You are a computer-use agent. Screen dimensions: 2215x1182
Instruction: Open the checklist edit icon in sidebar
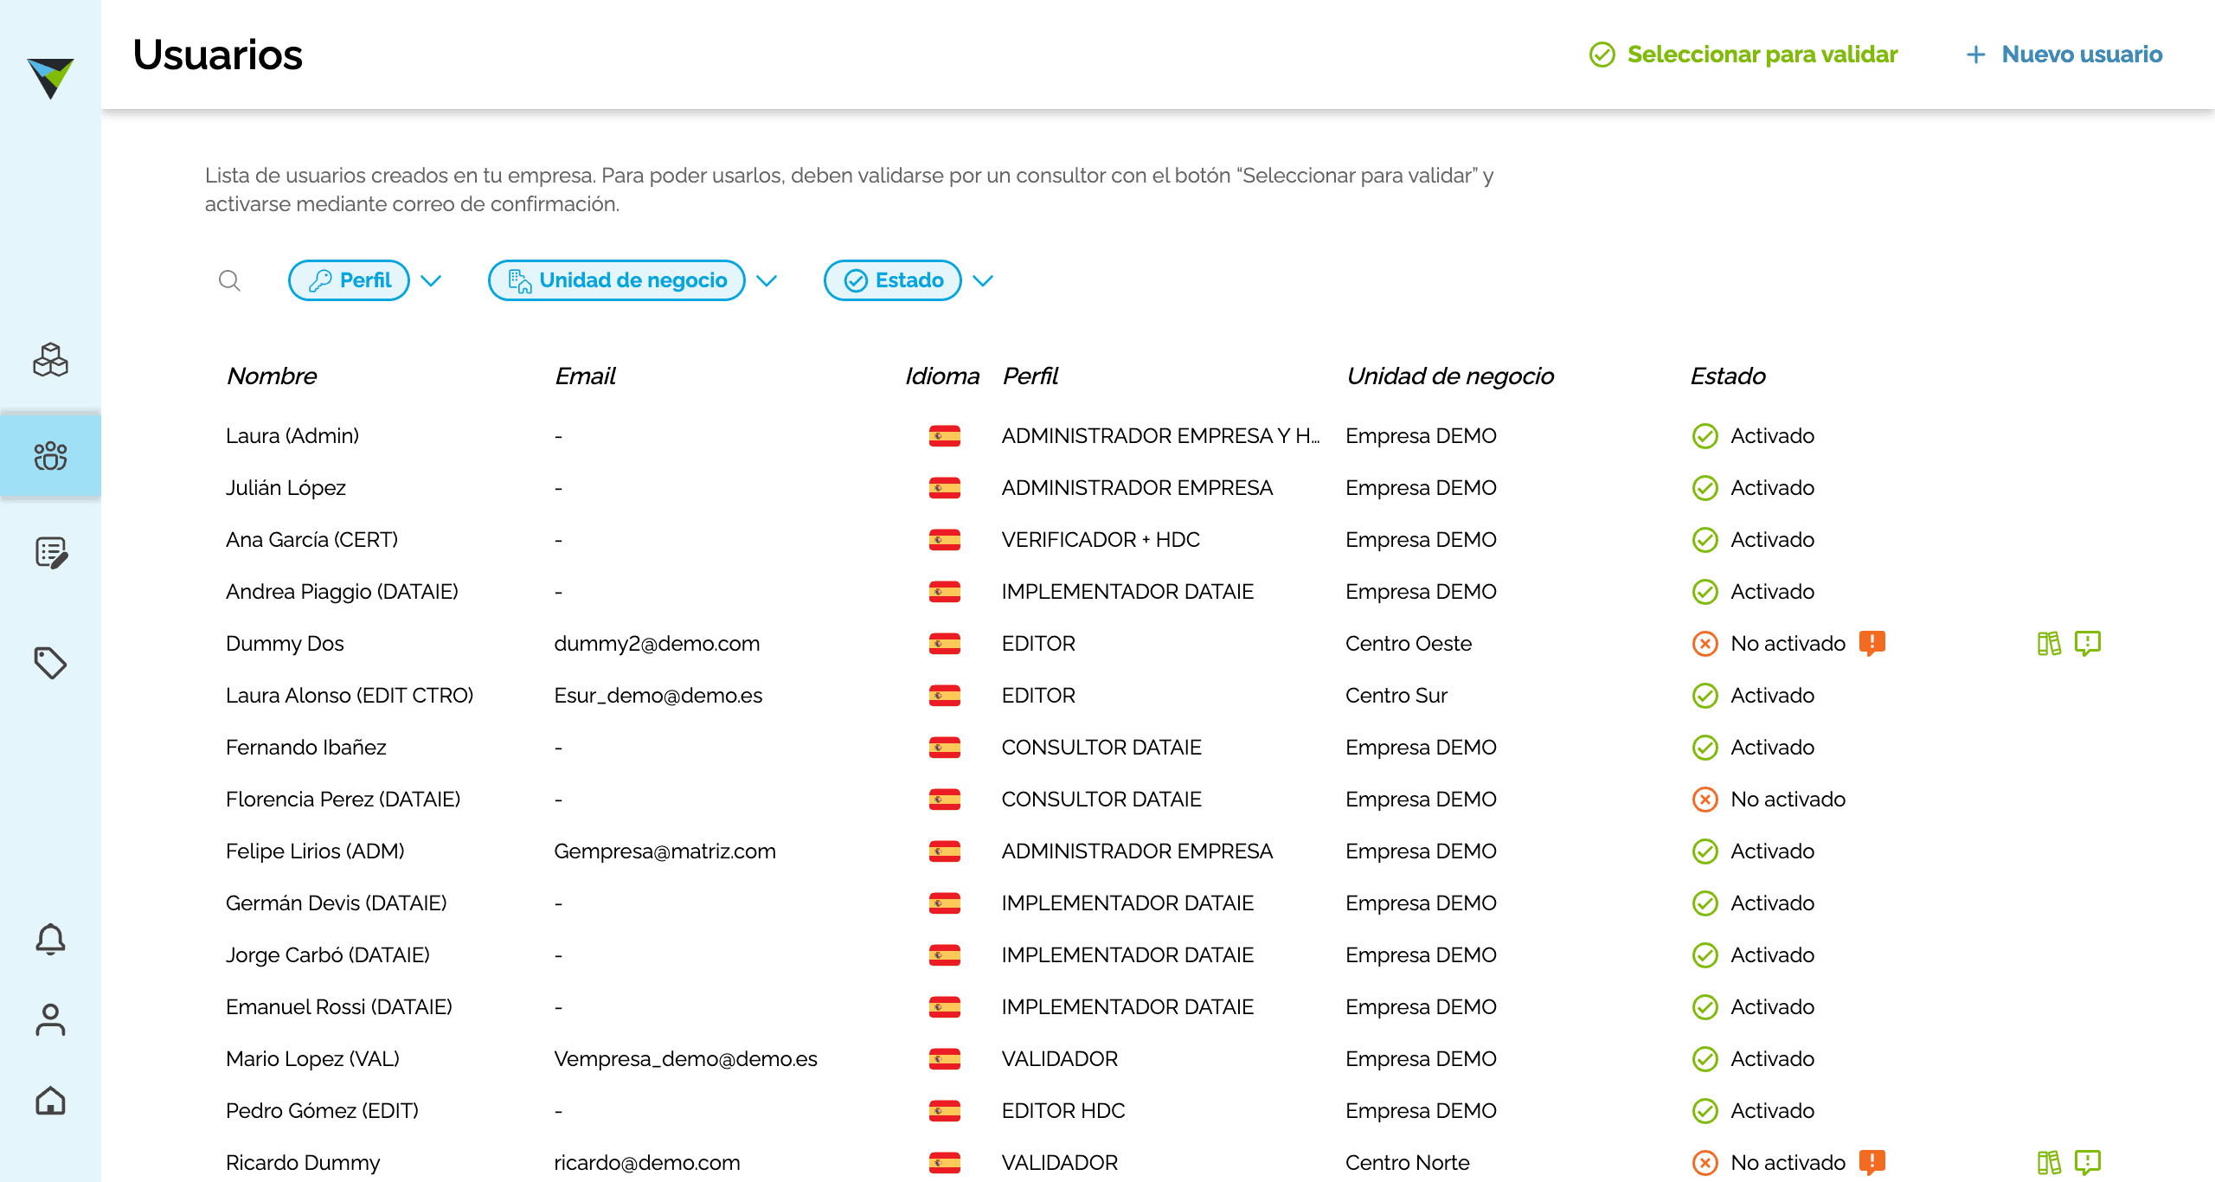click(x=51, y=552)
